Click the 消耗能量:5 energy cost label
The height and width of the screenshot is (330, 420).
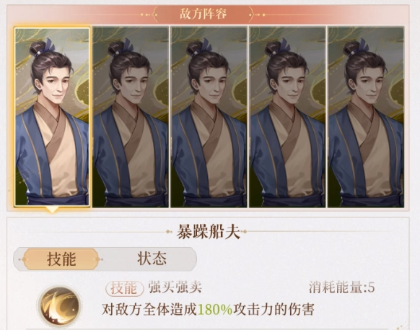[x=342, y=287]
